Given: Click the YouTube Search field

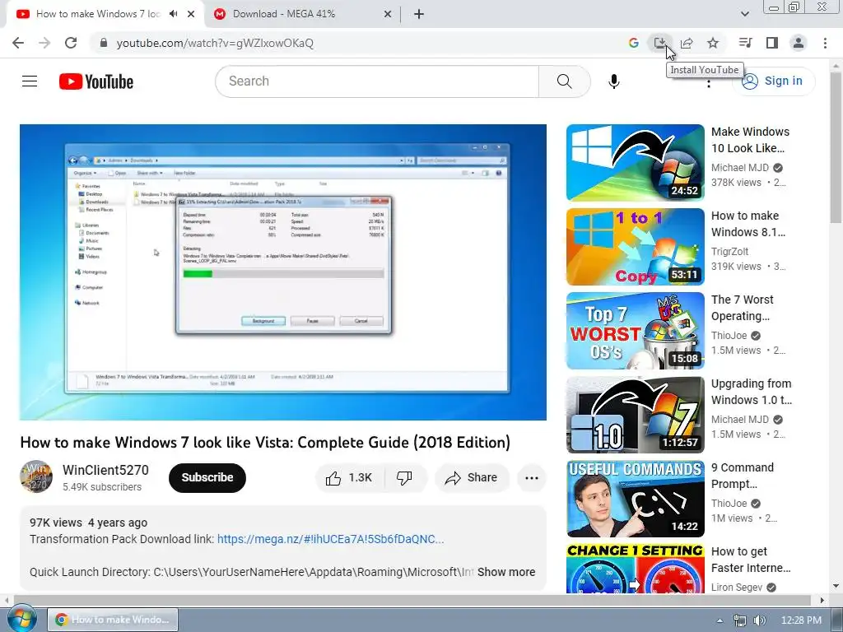Looking at the screenshot, I should tap(377, 81).
